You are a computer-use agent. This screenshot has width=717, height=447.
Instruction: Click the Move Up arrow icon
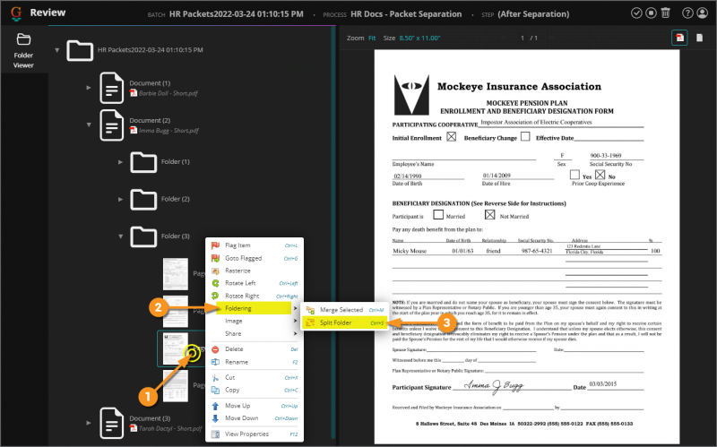pyautogui.click(x=215, y=406)
